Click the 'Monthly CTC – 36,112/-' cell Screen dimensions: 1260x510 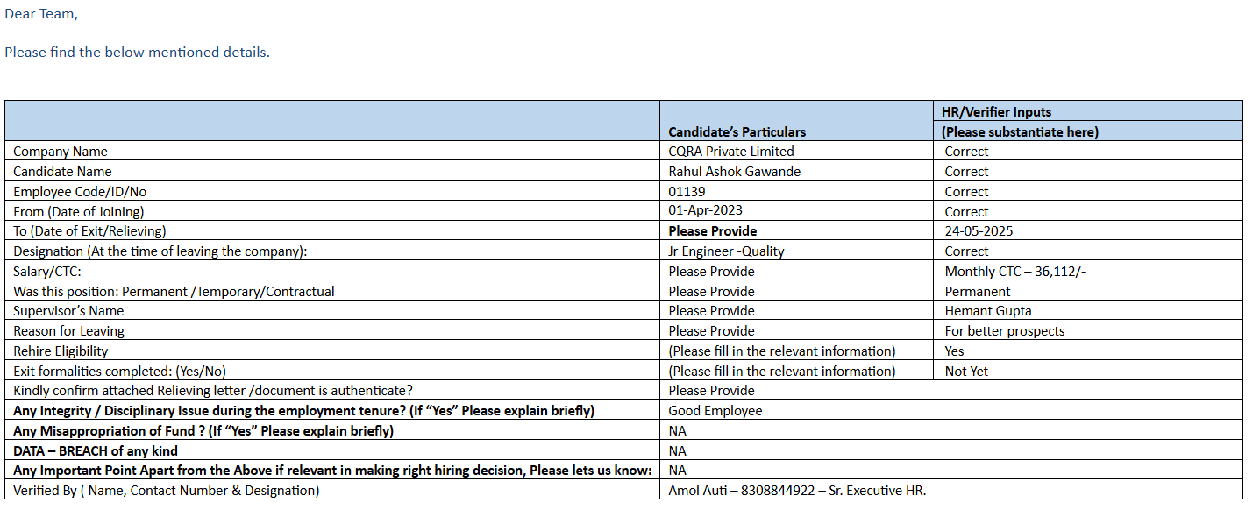click(1015, 272)
